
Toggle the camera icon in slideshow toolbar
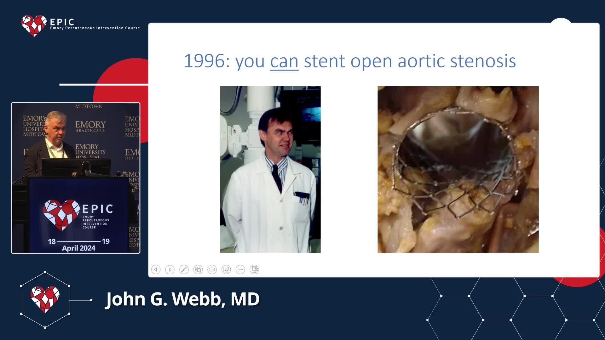(x=212, y=269)
